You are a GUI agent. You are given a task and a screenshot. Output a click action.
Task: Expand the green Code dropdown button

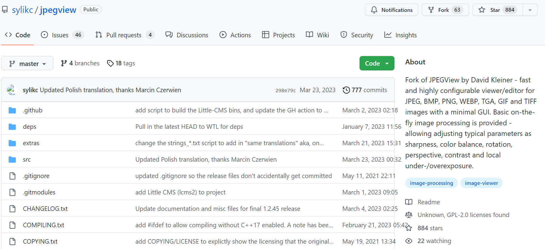(x=377, y=63)
